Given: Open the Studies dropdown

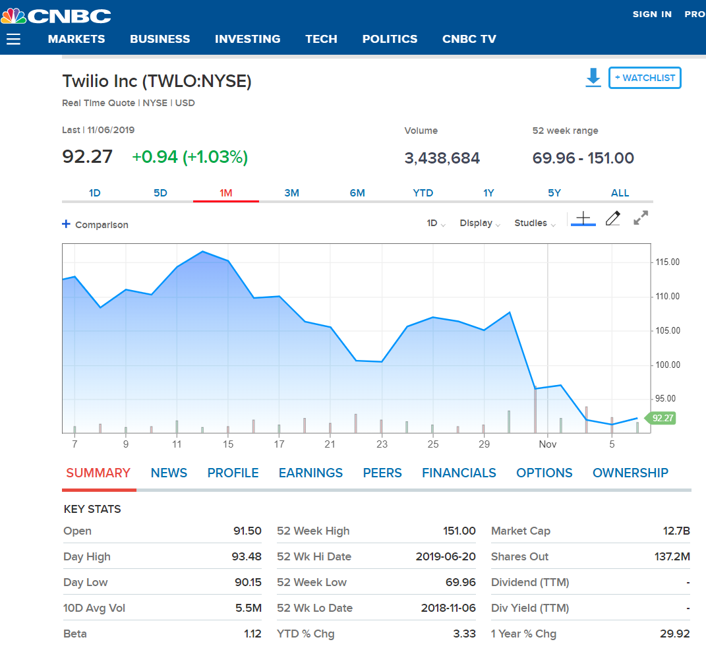Looking at the screenshot, I should coord(535,223).
